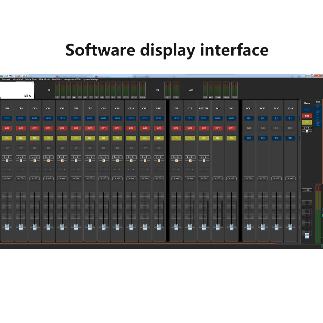Click the Main strip ENTER button
Viewport: 323px width, 323px height.
tap(307, 109)
